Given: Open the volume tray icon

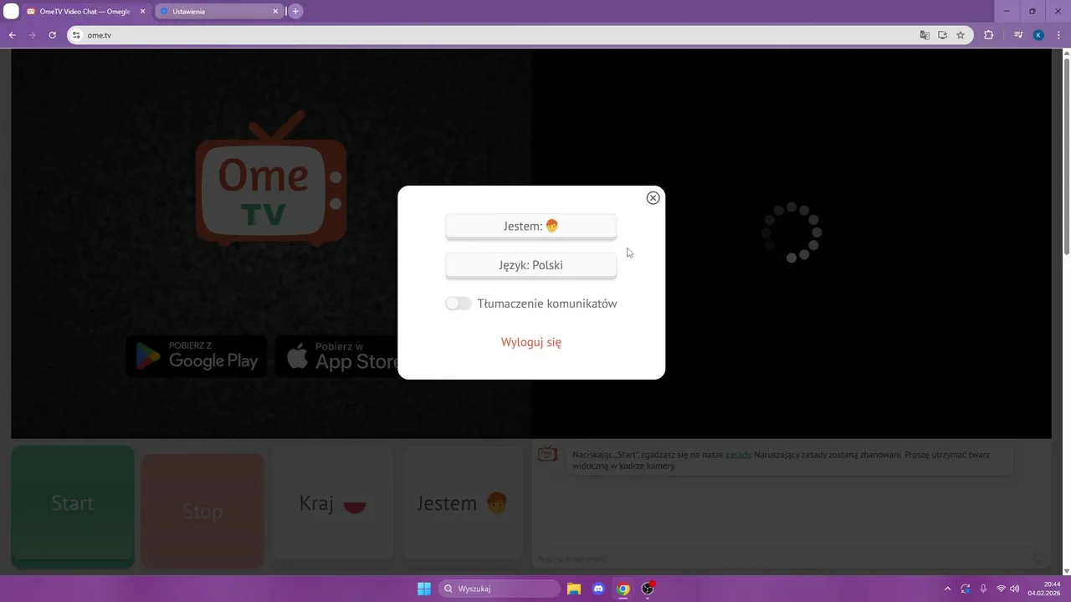Looking at the screenshot, I should point(1015,589).
